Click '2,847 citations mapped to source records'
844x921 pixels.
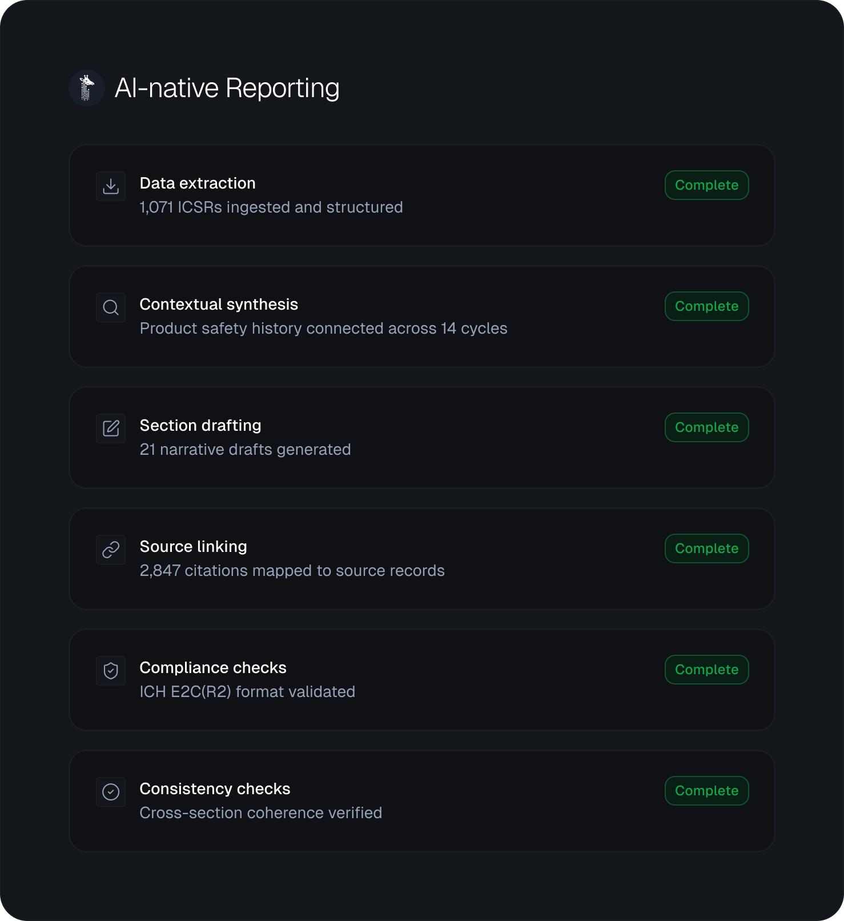coord(292,571)
